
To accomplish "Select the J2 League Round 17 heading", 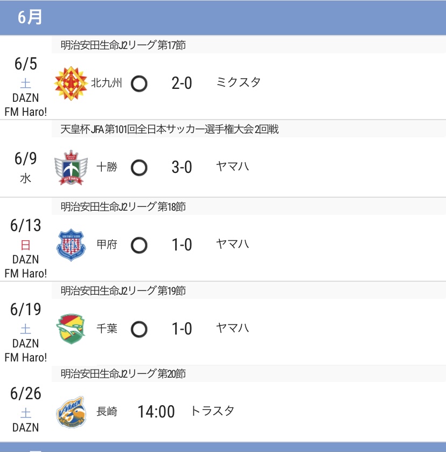I will point(123,45).
